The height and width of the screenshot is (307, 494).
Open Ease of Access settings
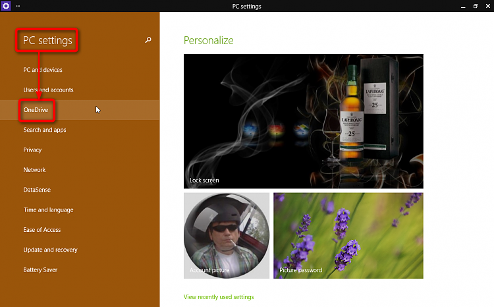tap(42, 230)
